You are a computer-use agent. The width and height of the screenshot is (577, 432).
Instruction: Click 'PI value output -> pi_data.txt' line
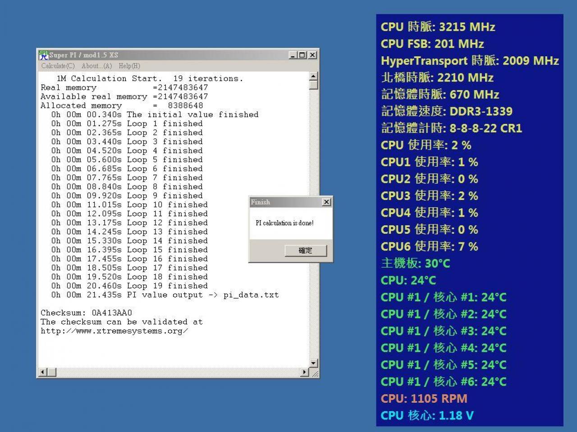point(165,295)
